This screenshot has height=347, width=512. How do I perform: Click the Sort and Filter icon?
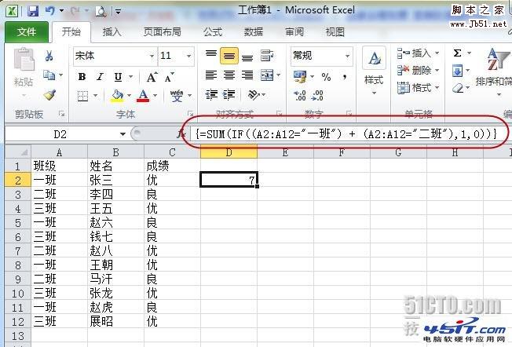point(497,60)
